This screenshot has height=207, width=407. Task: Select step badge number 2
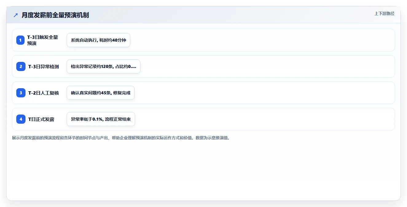pos(21,66)
